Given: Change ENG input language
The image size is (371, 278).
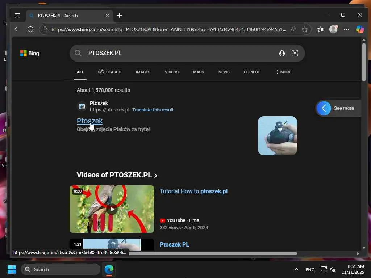Looking at the screenshot, I should (310, 270).
